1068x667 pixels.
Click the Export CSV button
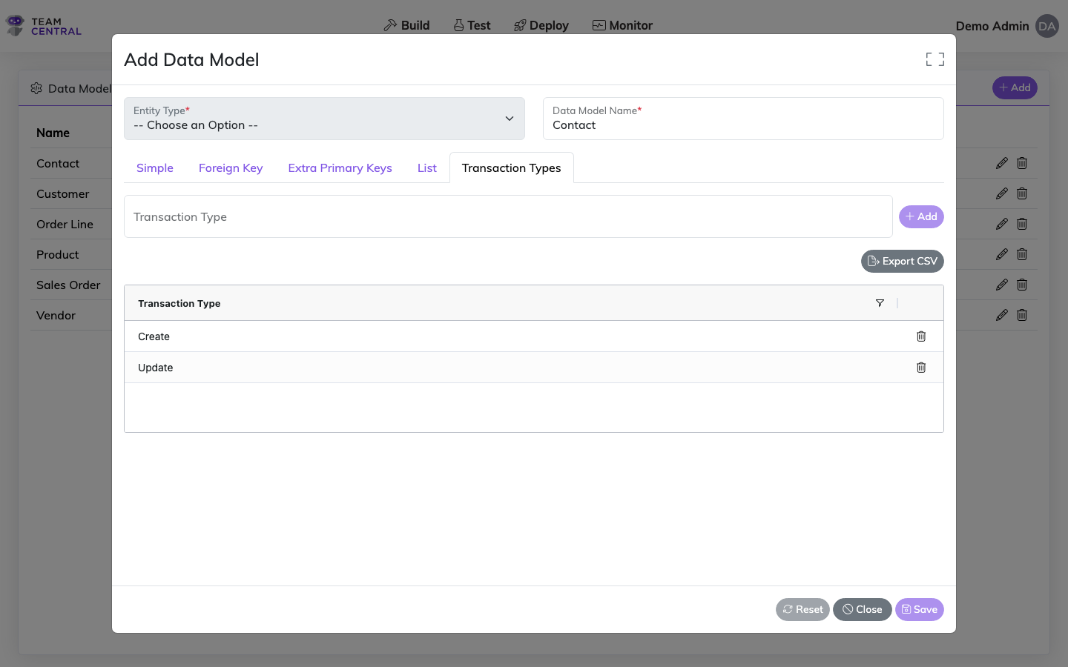click(902, 261)
